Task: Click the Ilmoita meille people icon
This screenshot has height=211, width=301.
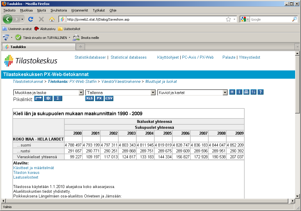Action: pyautogui.click(x=76, y=37)
